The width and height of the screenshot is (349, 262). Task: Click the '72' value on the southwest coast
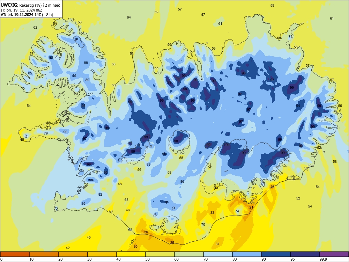[56, 209]
